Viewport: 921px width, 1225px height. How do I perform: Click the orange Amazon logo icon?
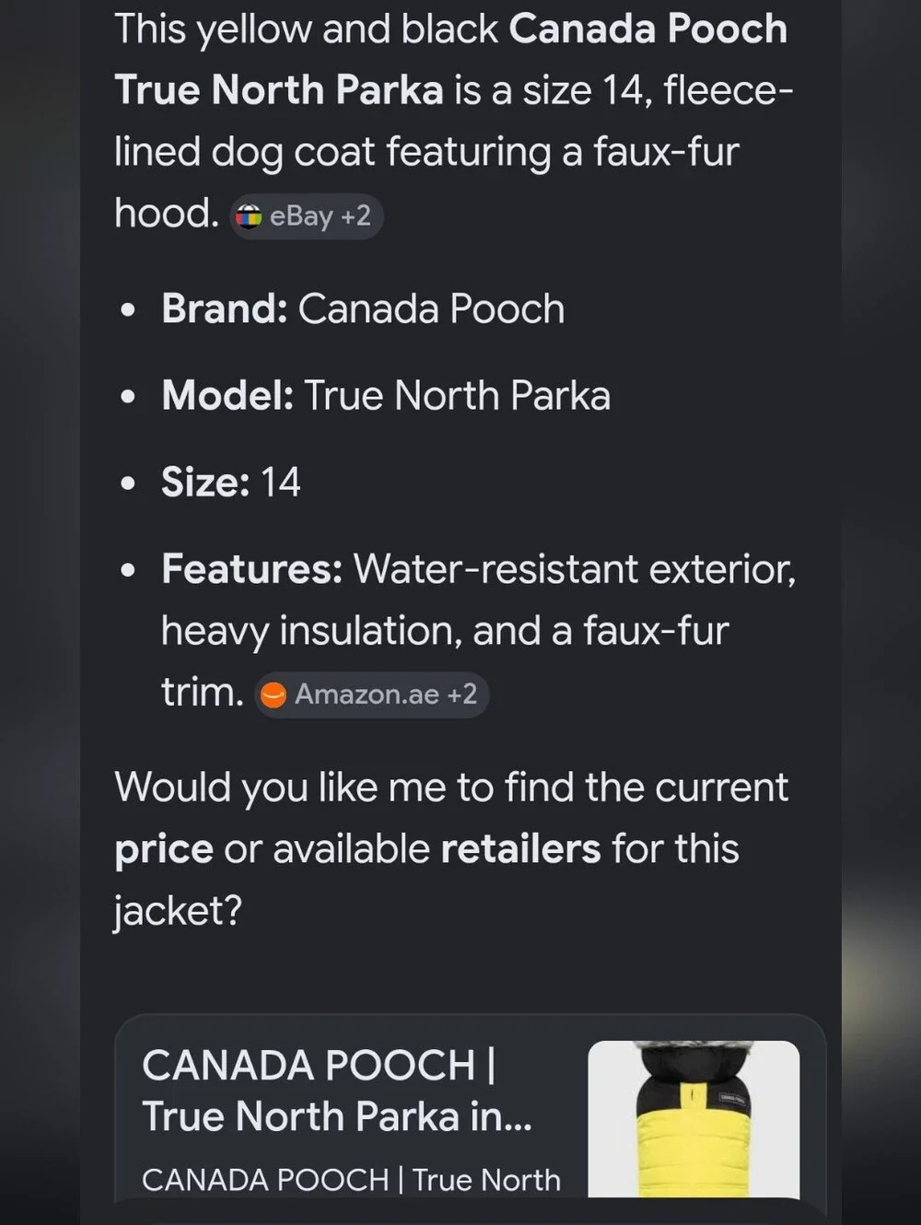[274, 694]
